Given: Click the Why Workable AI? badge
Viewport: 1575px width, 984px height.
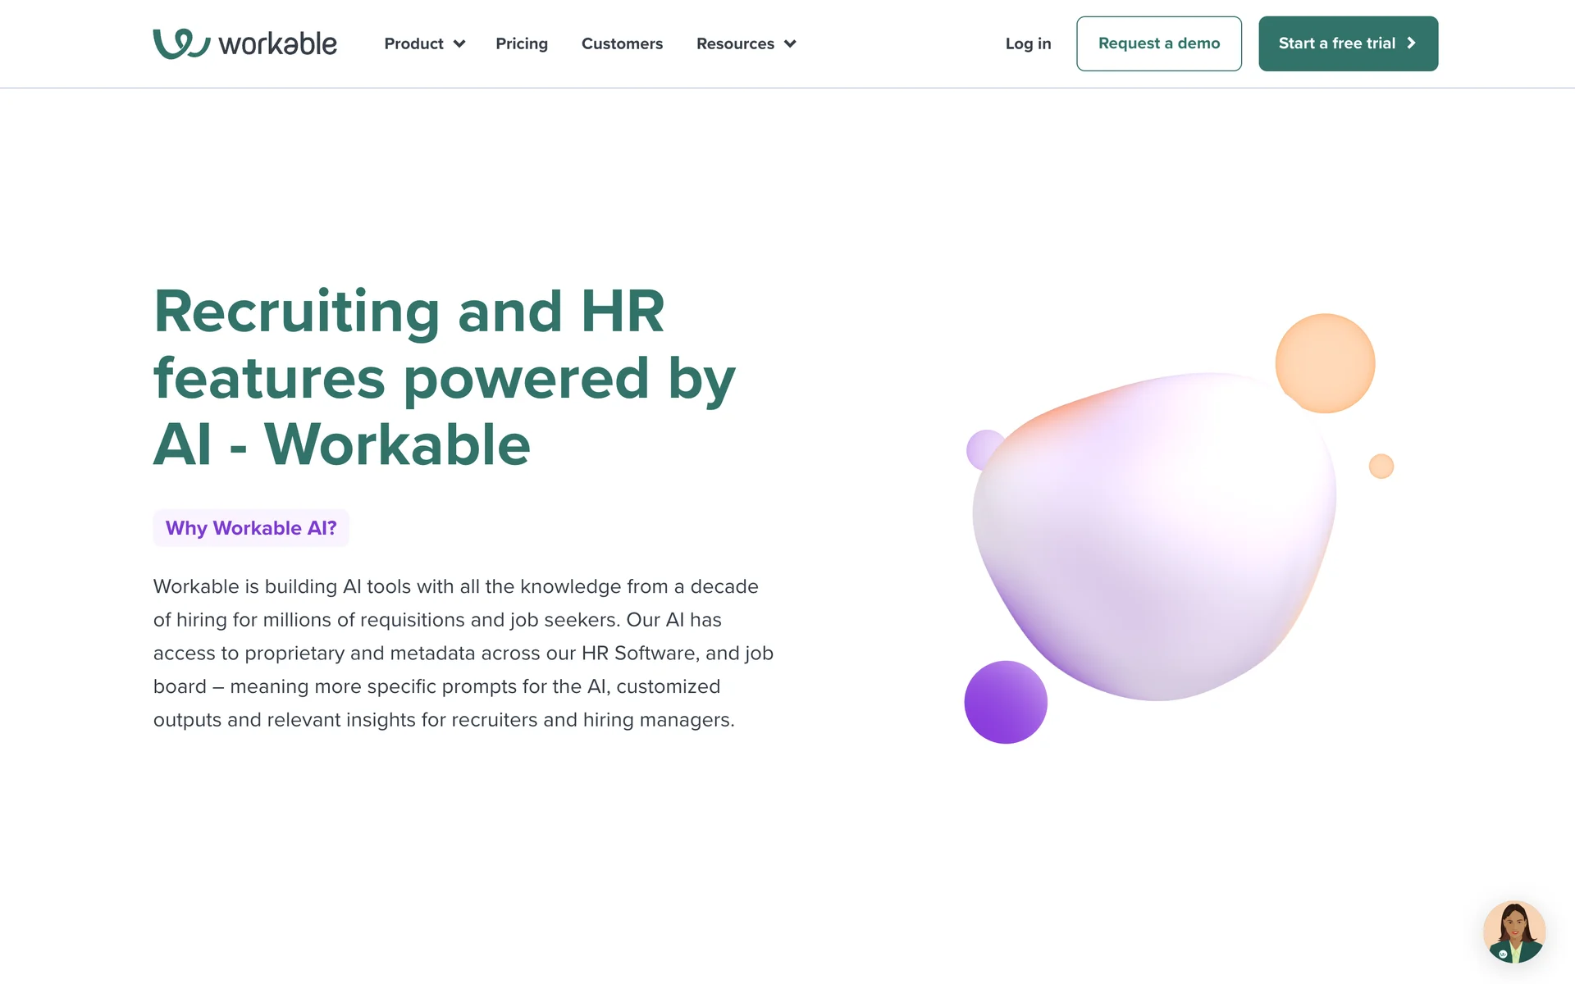Looking at the screenshot, I should (x=251, y=528).
